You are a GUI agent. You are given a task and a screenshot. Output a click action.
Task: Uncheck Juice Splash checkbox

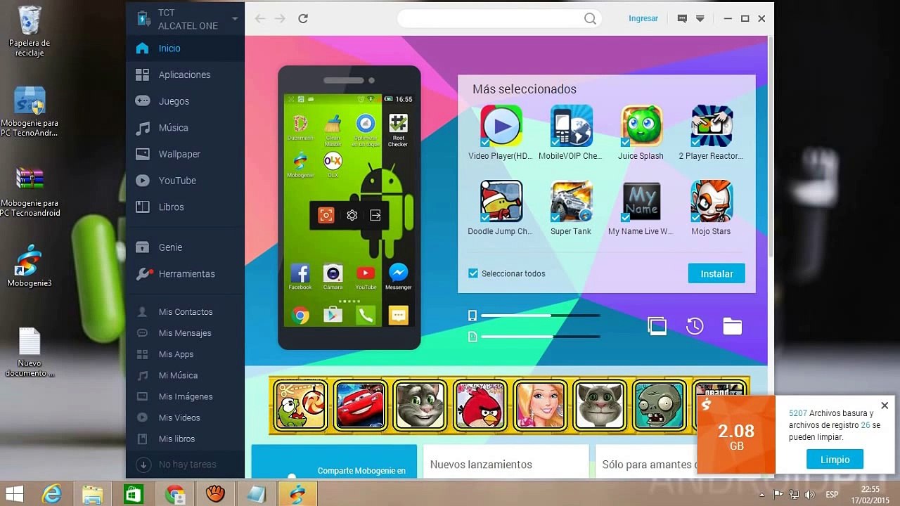tap(625, 141)
